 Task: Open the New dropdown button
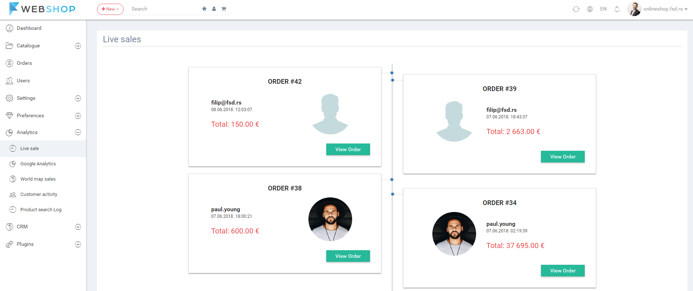110,9
